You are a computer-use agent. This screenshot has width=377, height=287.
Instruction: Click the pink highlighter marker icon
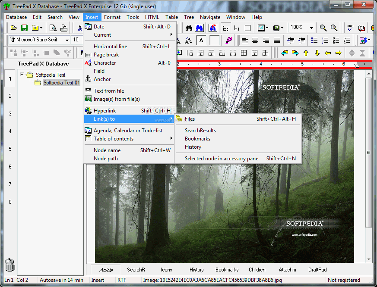228,41
